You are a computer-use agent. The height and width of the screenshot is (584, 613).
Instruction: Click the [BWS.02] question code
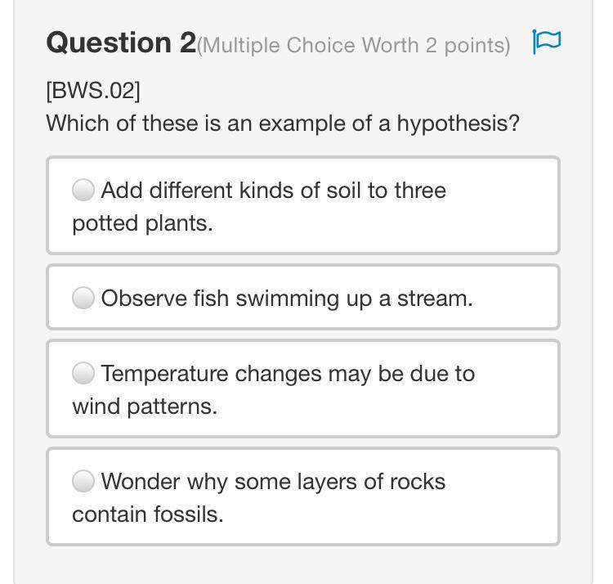(x=93, y=90)
